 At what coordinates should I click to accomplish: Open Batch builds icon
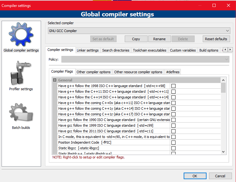pyautogui.click(x=21, y=112)
